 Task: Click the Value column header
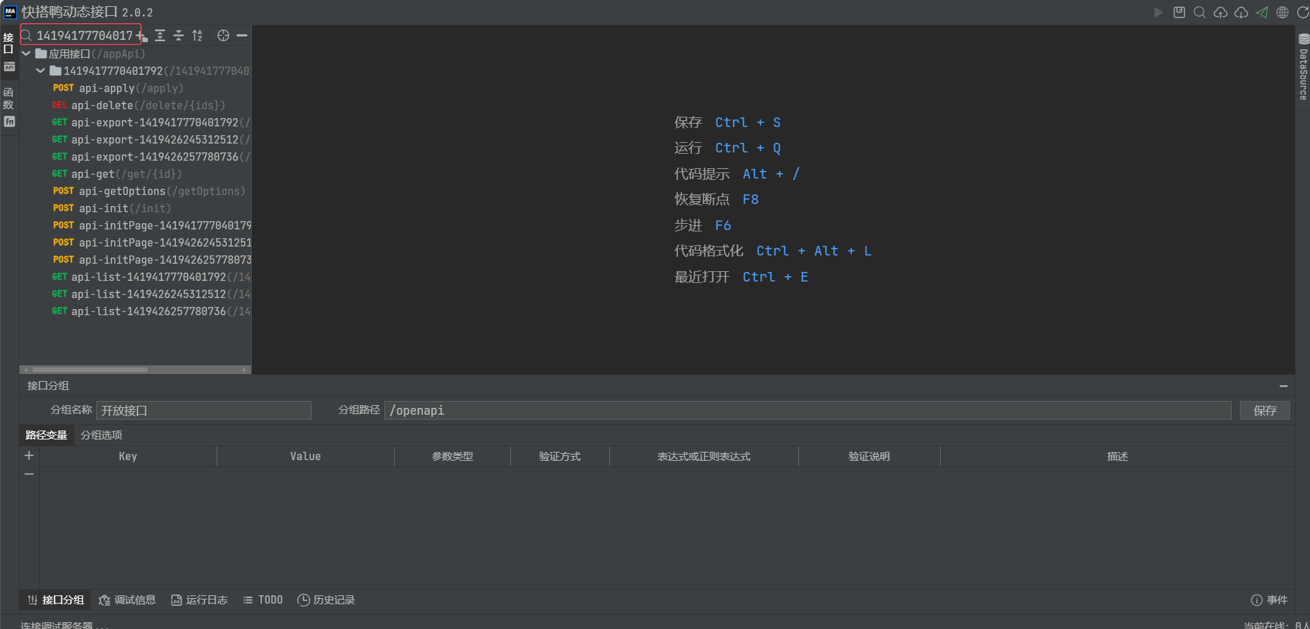pos(305,457)
